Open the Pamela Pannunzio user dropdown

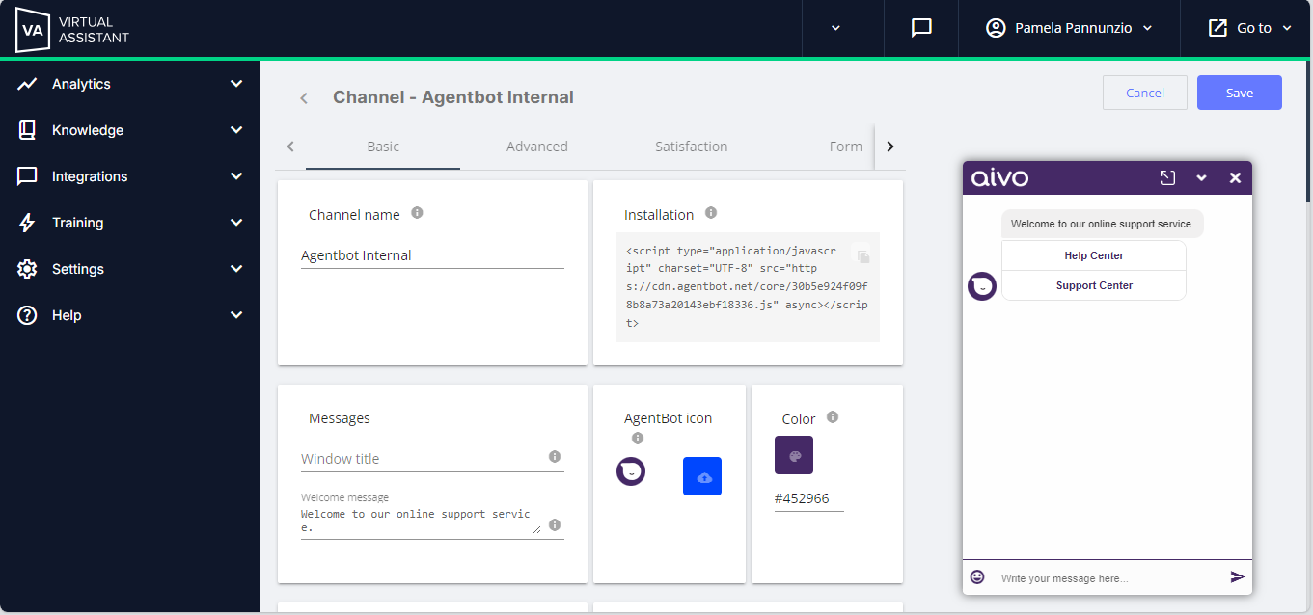[x=1069, y=28]
